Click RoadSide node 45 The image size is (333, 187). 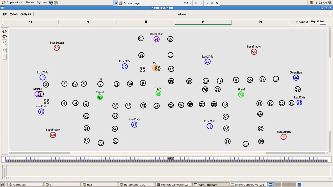210,126
